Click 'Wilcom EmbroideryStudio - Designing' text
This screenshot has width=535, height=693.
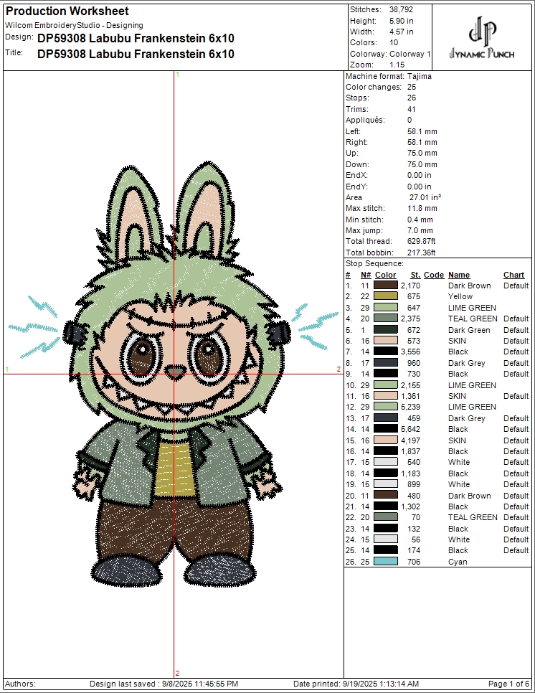pos(74,26)
